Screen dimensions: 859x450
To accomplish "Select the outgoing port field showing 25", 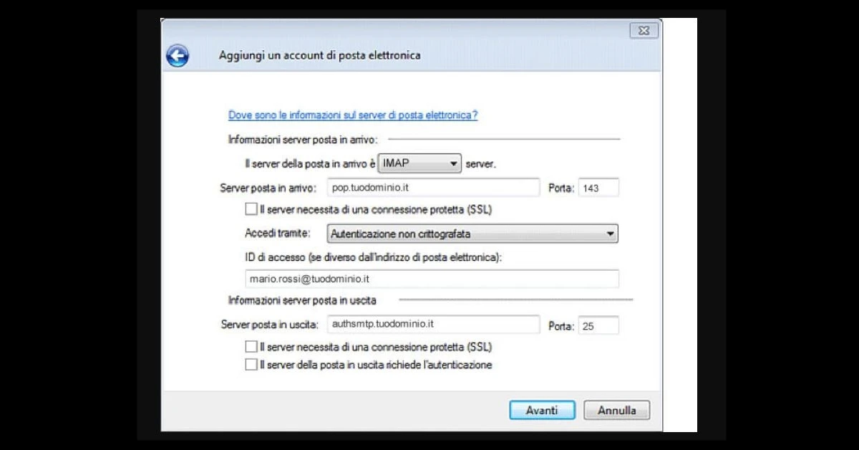I will point(598,325).
